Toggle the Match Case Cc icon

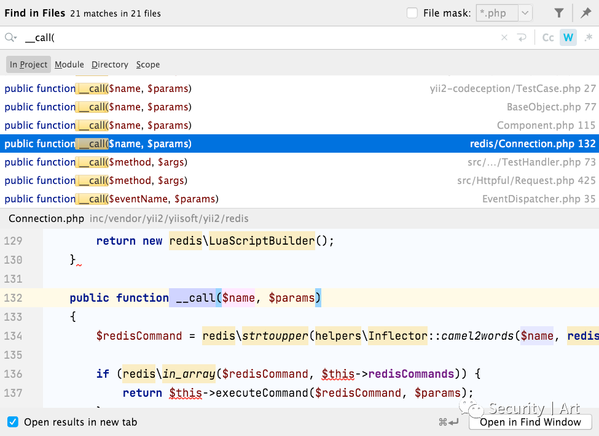[x=548, y=37]
